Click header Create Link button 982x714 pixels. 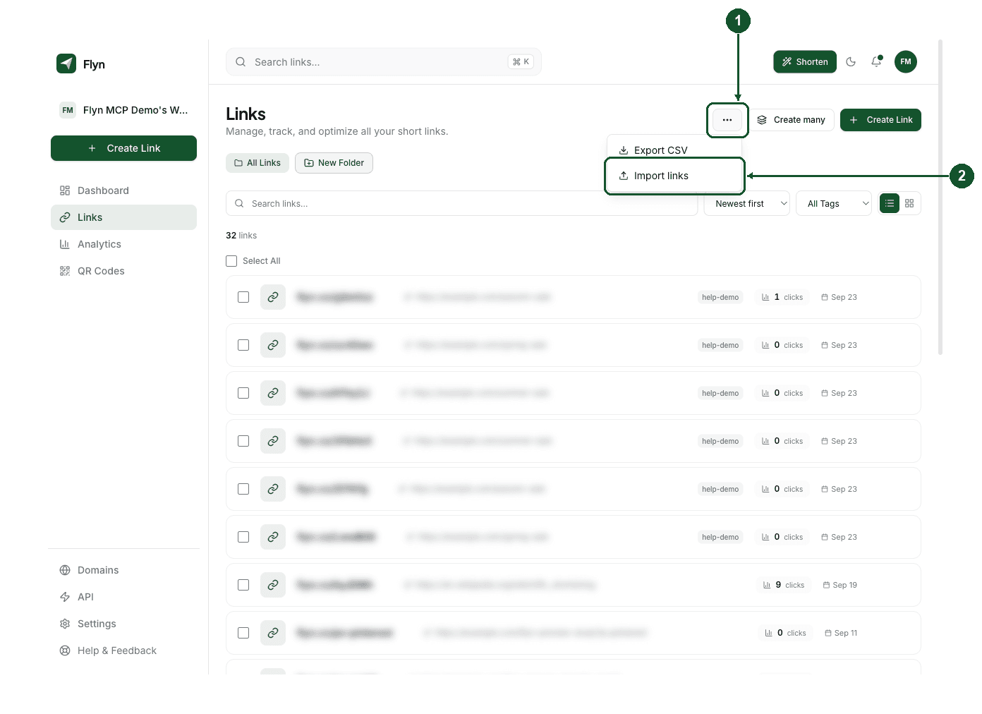(x=880, y=120)
